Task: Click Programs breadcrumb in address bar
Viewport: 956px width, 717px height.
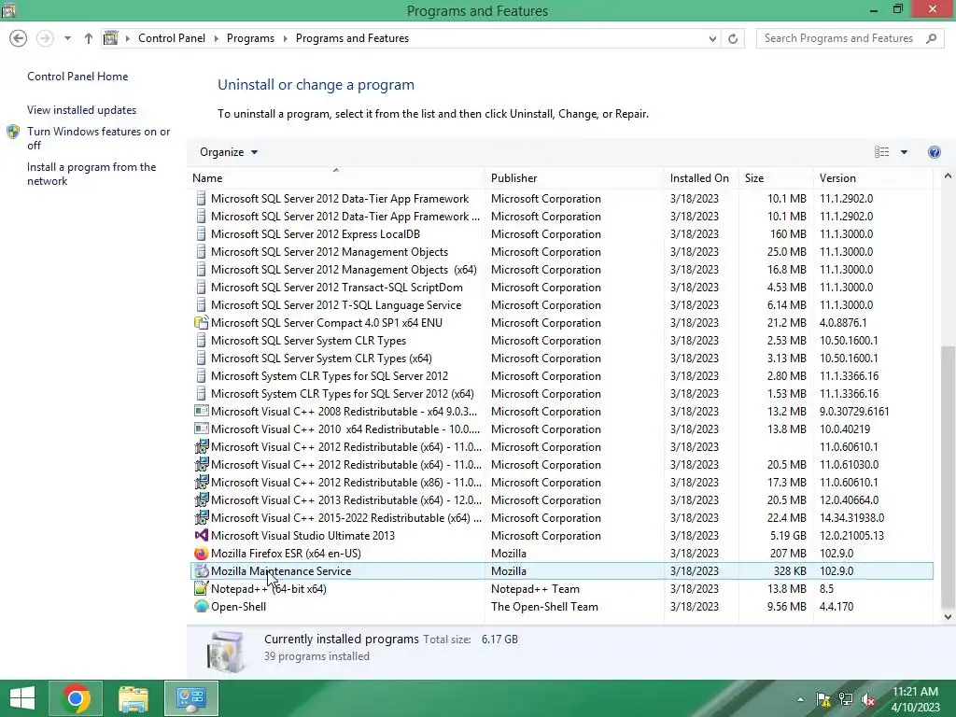Action: [250, 38]
